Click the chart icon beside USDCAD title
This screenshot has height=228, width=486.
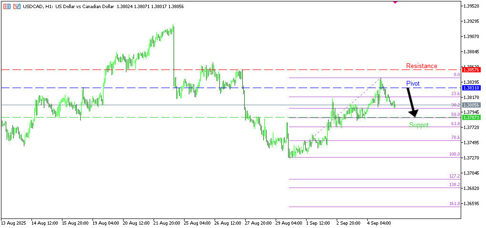click(17, 6)
